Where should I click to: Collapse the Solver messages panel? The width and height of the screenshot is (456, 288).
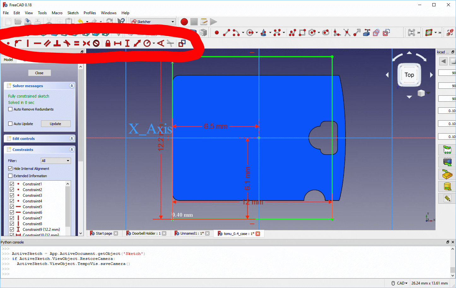coord(72,86)
